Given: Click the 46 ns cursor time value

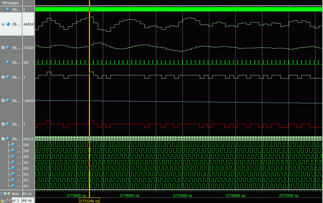Looking at the screenshot, I should click(x=27, y=200).
